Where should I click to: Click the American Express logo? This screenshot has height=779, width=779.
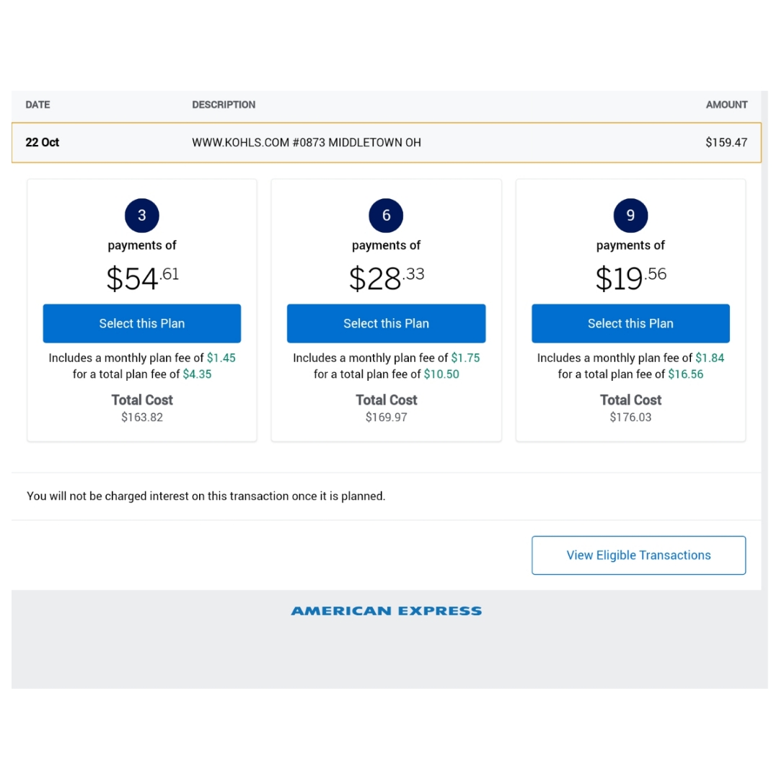tap(386, 610)
